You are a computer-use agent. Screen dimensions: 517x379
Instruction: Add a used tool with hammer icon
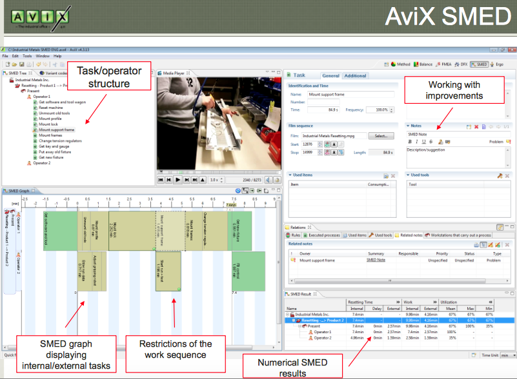(x=500, y=176)
